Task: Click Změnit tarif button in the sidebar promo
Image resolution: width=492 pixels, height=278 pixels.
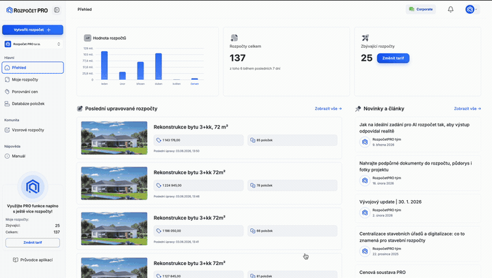Action: [33, 242]
